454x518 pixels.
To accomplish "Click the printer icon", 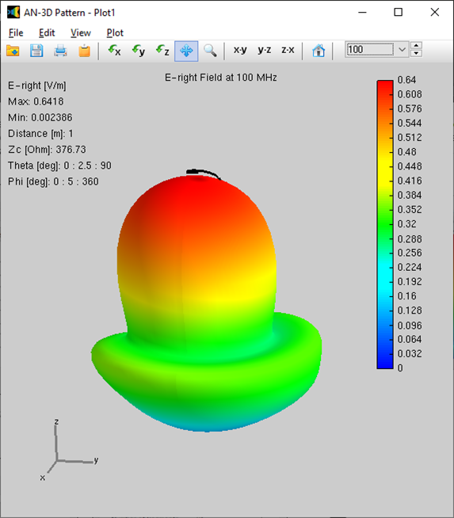I will tap(60, 51).
